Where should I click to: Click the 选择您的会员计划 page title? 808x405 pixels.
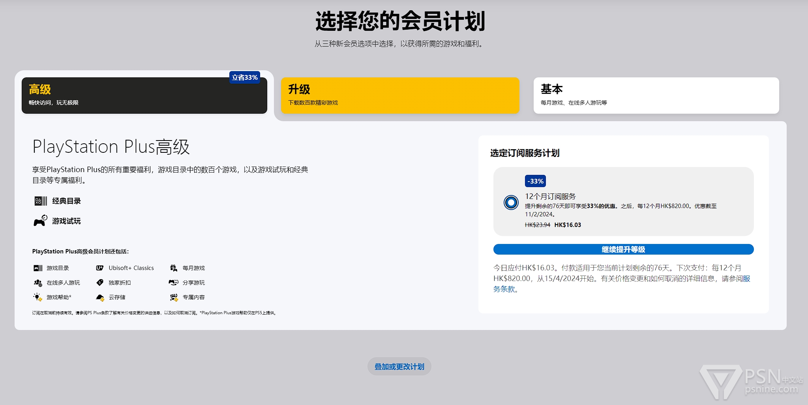click(x=400, y=21)
